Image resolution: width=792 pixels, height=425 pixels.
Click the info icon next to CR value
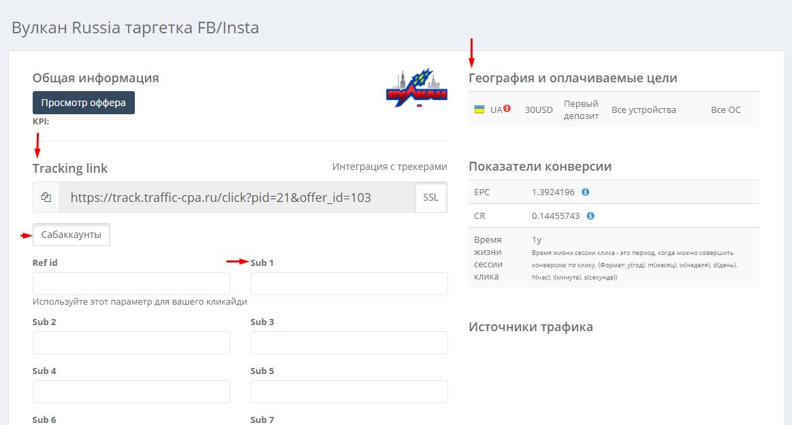coord(590,216)
